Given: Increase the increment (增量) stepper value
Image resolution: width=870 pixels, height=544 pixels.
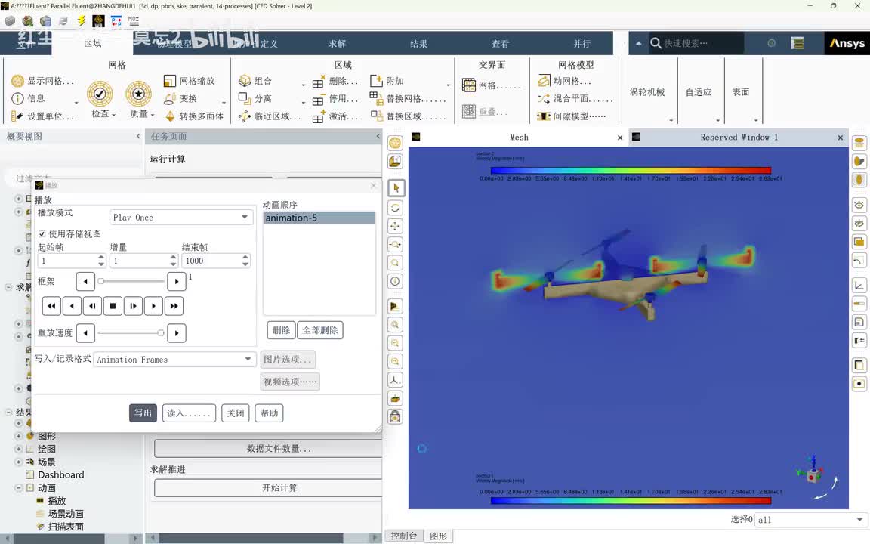Looking at the screenshot, I should point(173,257).
